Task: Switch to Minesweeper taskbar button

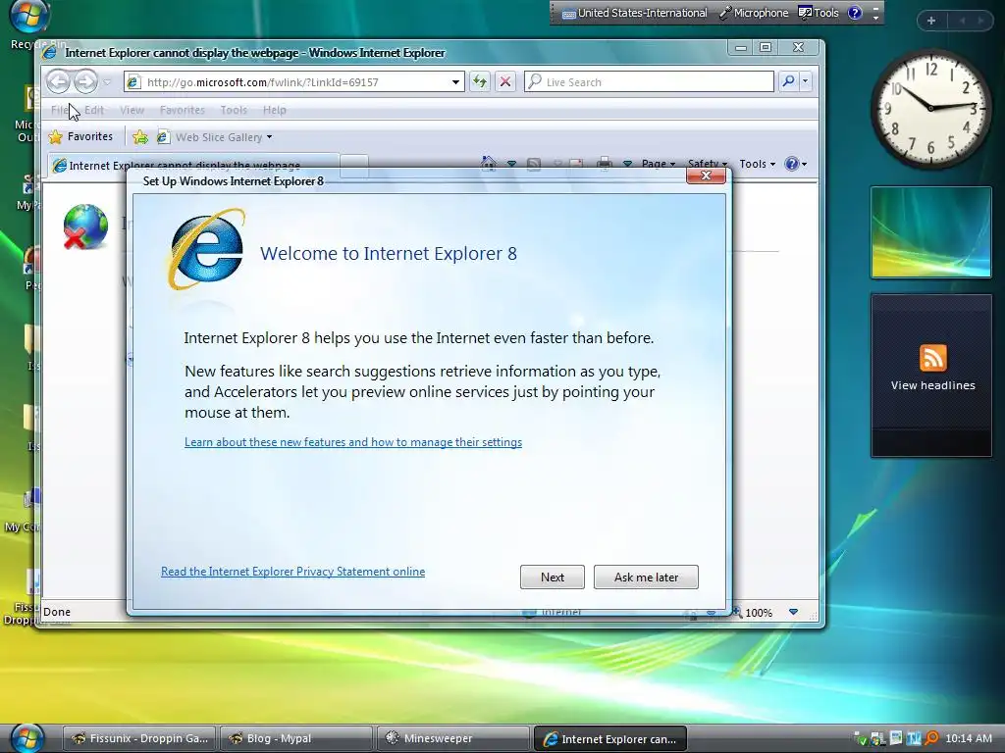Action: click(452, 738)
